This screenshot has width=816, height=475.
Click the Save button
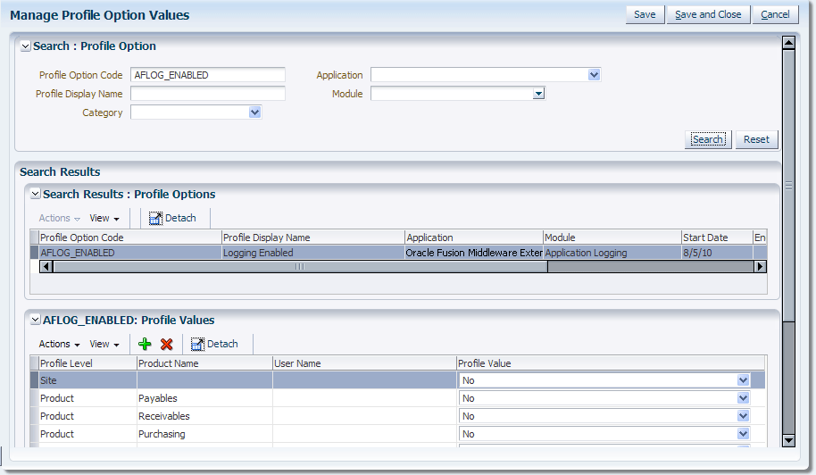point(645,14)
